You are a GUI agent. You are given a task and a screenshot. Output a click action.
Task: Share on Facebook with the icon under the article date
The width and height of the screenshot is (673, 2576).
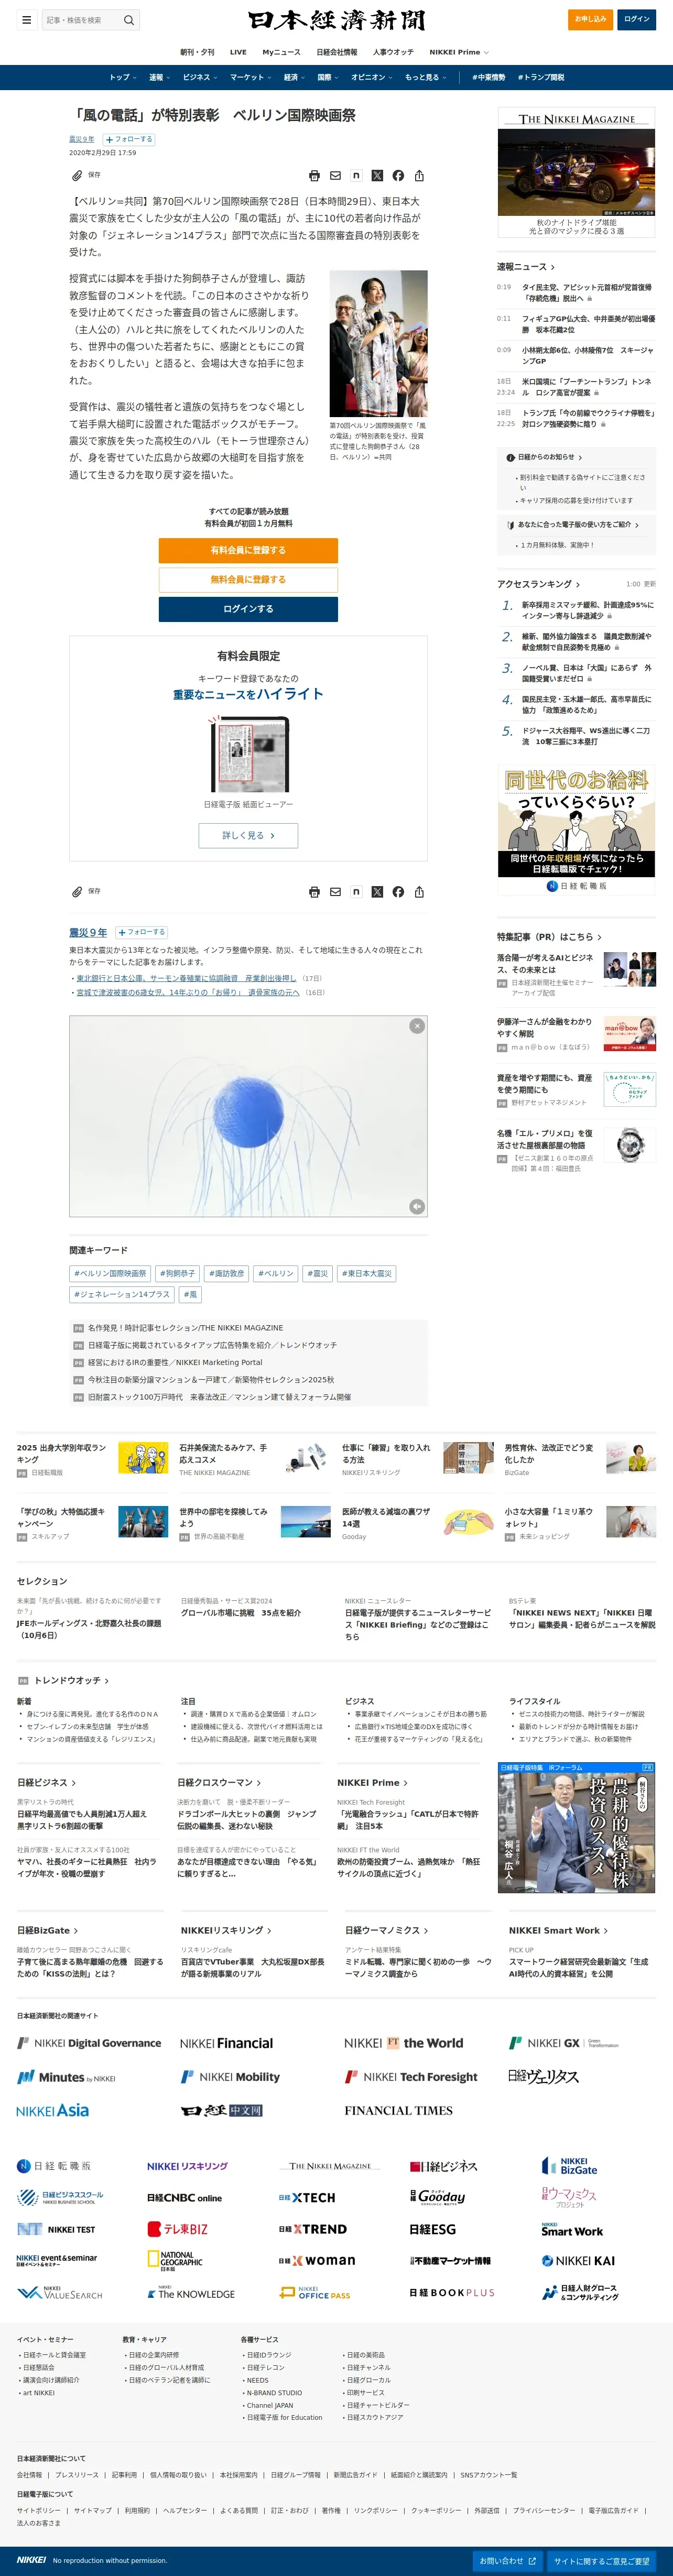[x=398, y=176]
